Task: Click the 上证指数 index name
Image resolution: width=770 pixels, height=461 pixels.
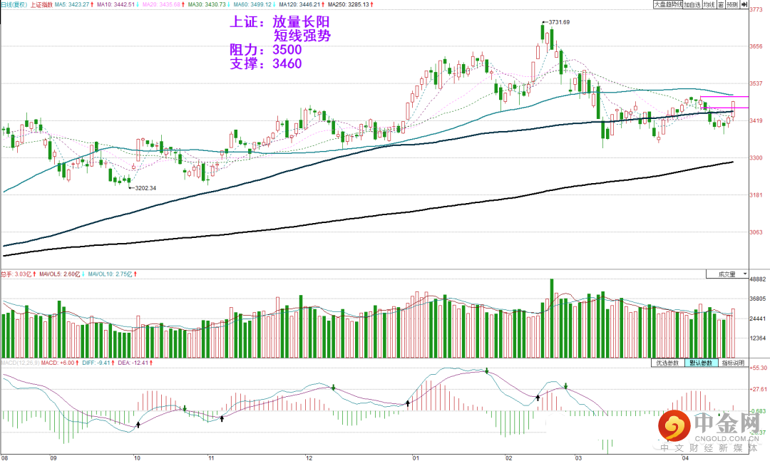Action: click(x=41, y=4)
